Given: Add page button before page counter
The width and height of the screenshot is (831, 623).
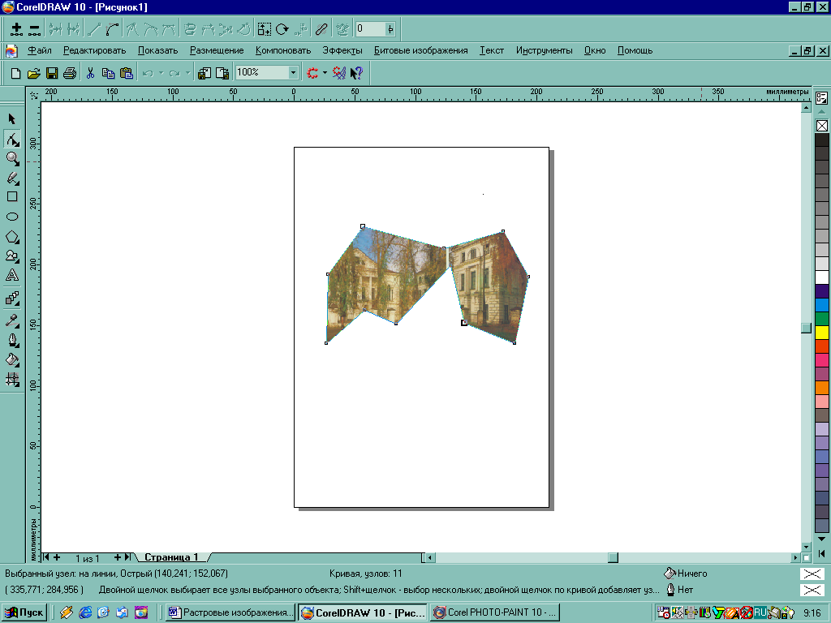Looking at the screenshot, I should (x=57, y=557).
